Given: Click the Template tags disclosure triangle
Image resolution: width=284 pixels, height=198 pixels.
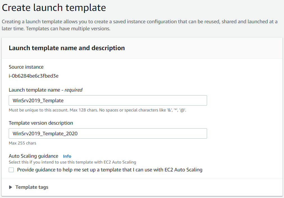Looking at the screenshot, I should 11,187.
